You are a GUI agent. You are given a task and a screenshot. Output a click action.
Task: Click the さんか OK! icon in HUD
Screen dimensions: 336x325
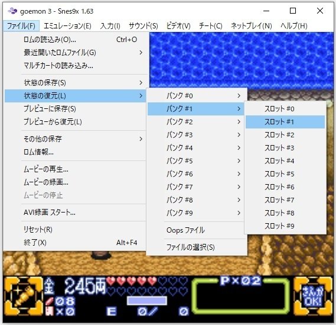pos(313,296)
